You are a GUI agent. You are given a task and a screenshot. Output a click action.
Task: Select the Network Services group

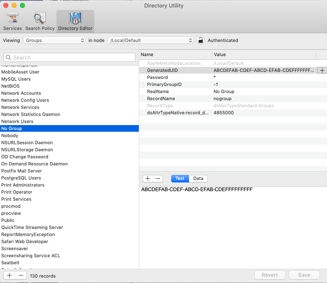(x=69, y=107)
